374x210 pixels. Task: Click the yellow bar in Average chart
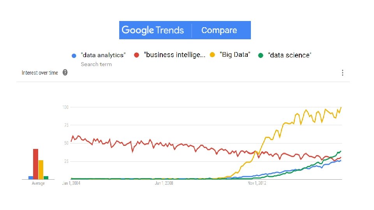[x=41, y=170]
